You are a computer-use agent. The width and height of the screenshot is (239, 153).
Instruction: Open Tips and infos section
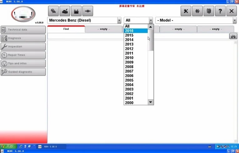pos(23,63)
